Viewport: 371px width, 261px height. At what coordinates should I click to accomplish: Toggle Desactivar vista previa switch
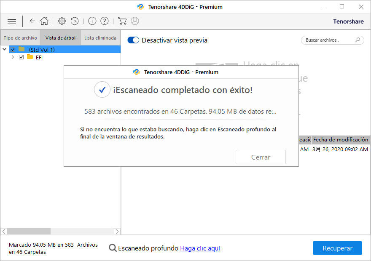coord(133,40)
